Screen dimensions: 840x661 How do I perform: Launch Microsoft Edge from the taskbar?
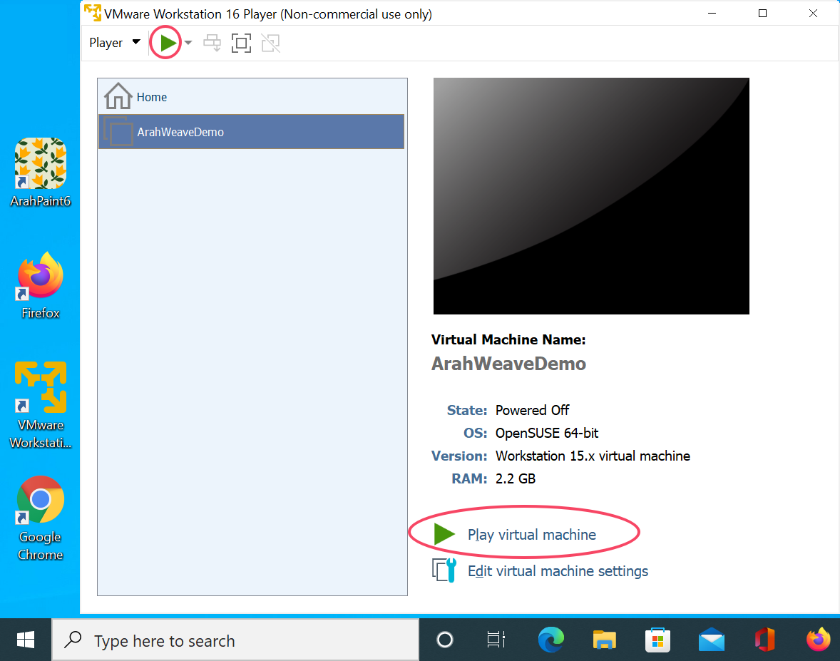(550, 640)
